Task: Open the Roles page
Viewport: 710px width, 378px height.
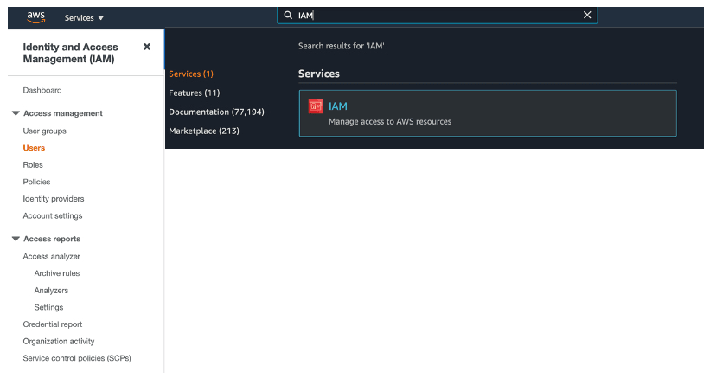Action: tap(33, 165)
